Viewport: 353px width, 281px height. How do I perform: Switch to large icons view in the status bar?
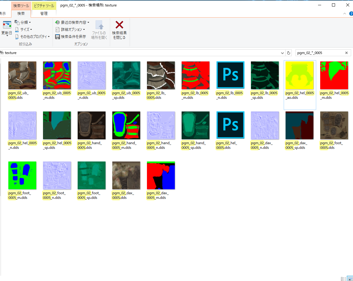click(x=350, y=279)
